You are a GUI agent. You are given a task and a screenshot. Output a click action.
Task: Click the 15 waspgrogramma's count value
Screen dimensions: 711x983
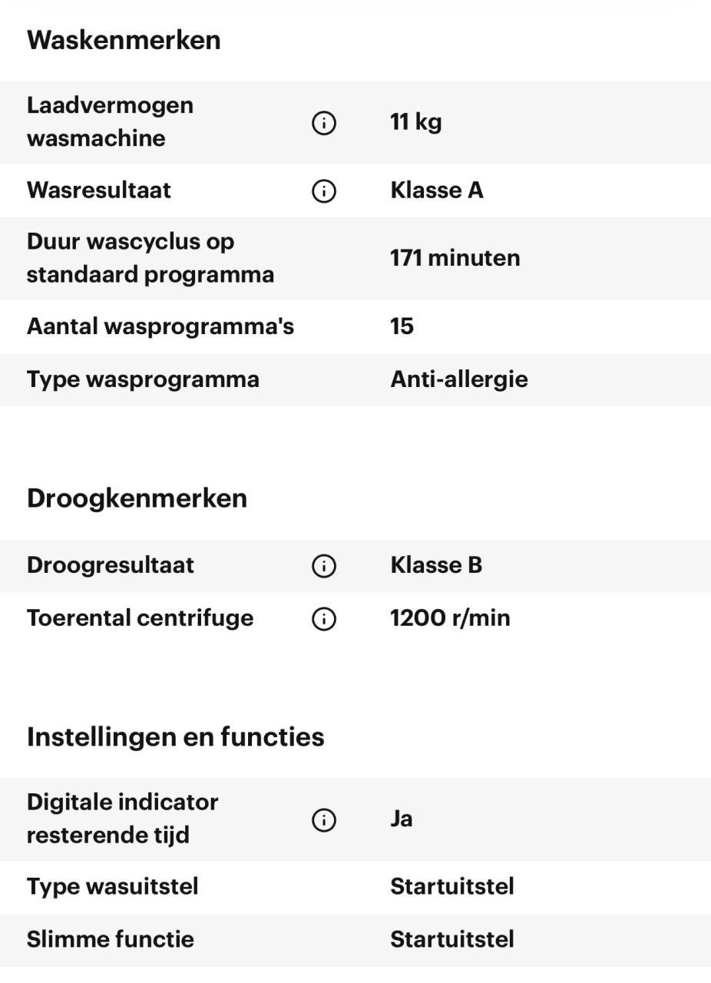(402, 326)
